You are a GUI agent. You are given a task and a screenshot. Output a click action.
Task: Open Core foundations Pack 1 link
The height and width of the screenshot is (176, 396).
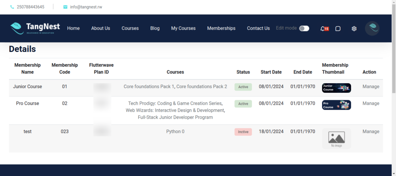point(149,87)
